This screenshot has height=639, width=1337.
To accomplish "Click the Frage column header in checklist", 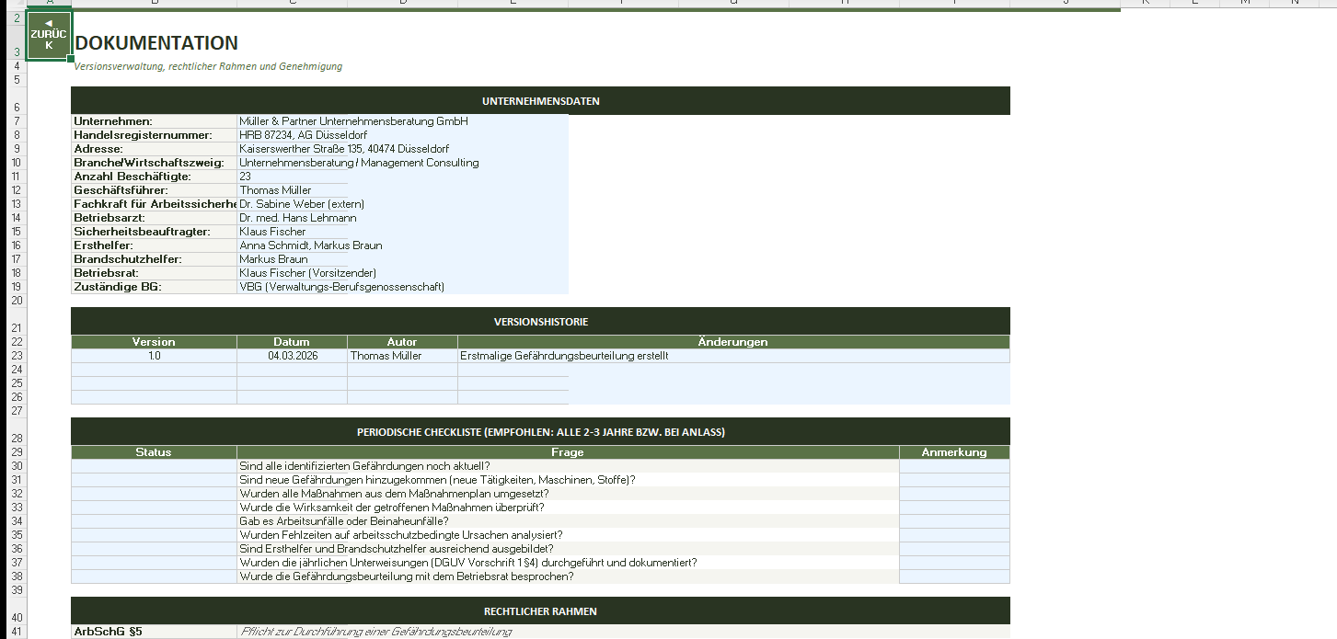I will pos(567,452).
